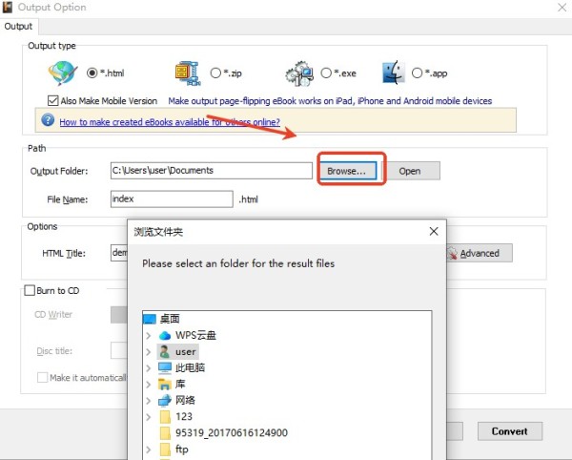572x460 pixels.
Task: Click the mobile devices description text
Action: tap(330, 101)
